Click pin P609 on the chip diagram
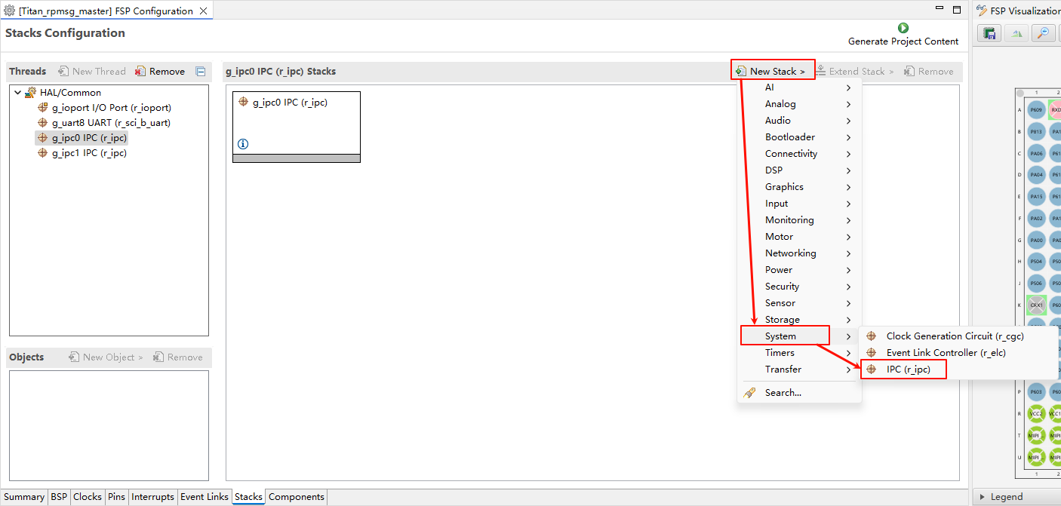The height and width of the screenshot is (506, 1061). pos(1036,110)
